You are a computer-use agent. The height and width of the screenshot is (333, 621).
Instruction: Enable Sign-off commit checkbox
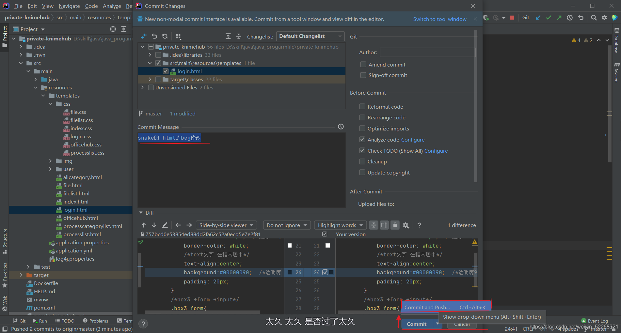click(363, 75)
